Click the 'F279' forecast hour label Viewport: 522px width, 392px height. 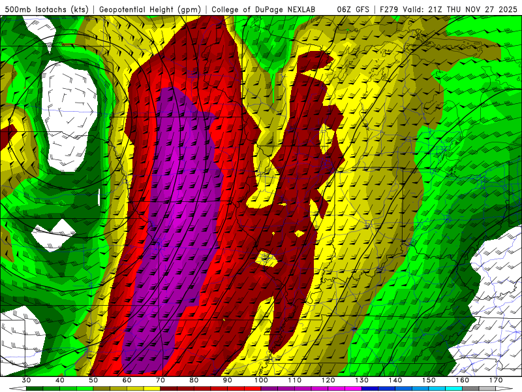(389, 9)
